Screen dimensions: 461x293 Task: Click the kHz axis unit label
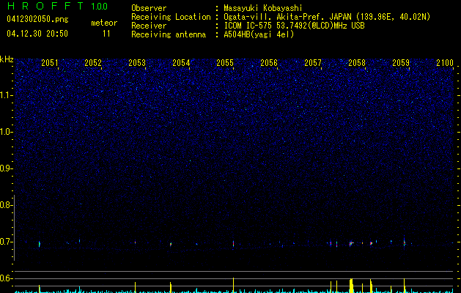[7, 59]
